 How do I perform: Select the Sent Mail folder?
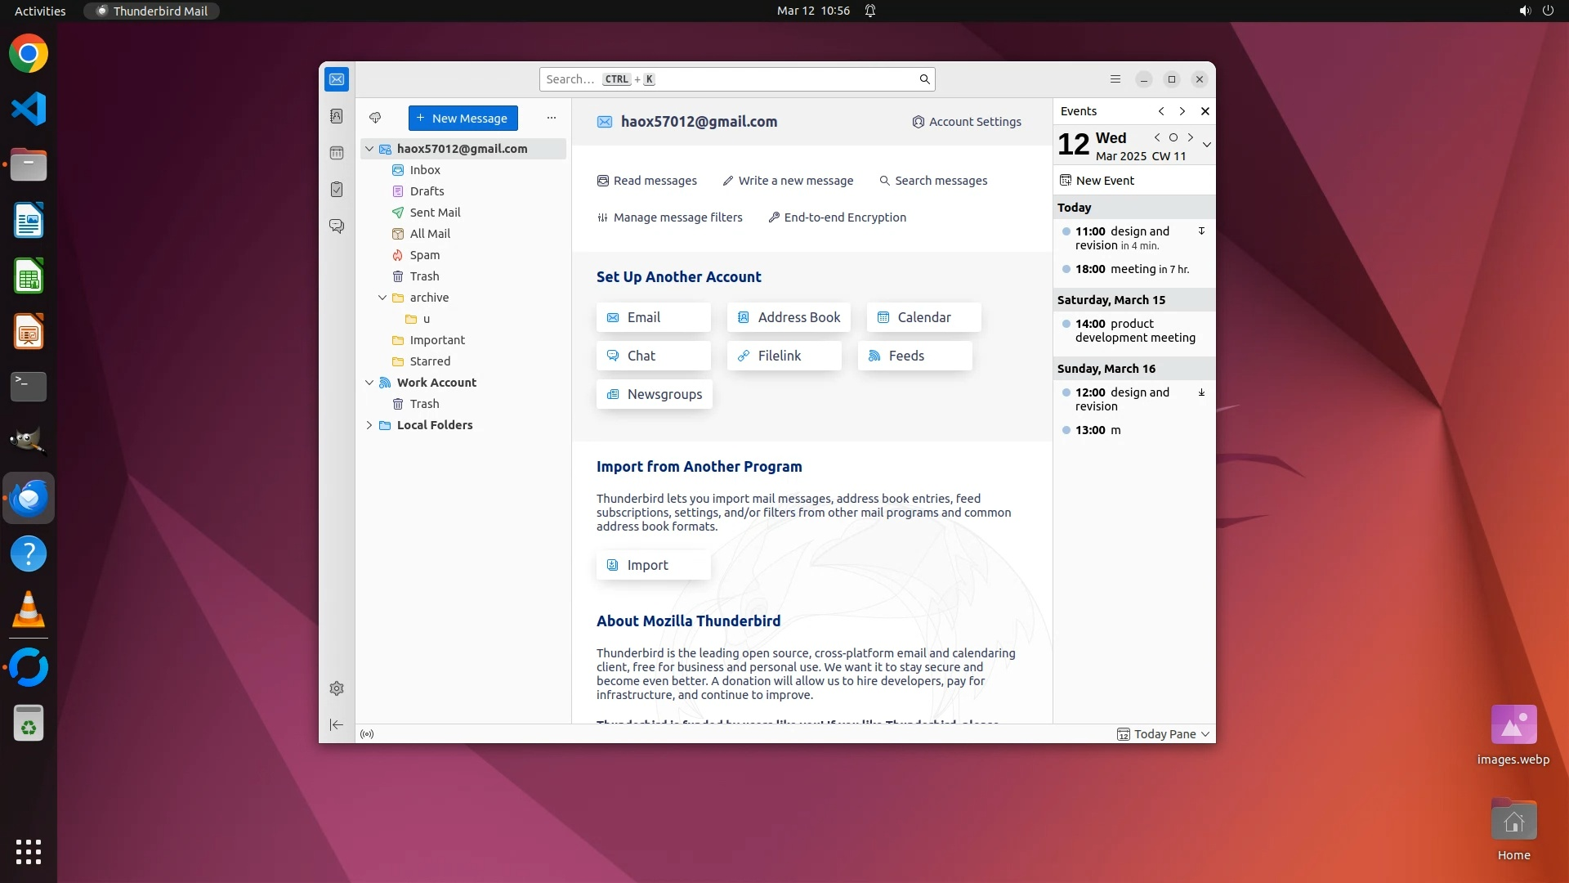click(x=435, y=213)
